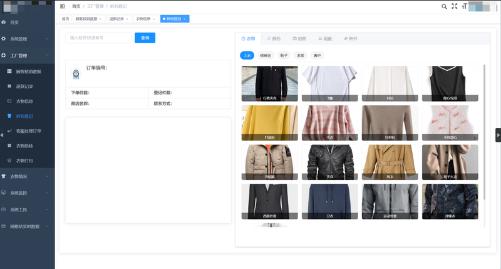Close the 衣物信息 tab
501x269 pixels.
click(x=155, y=19)
